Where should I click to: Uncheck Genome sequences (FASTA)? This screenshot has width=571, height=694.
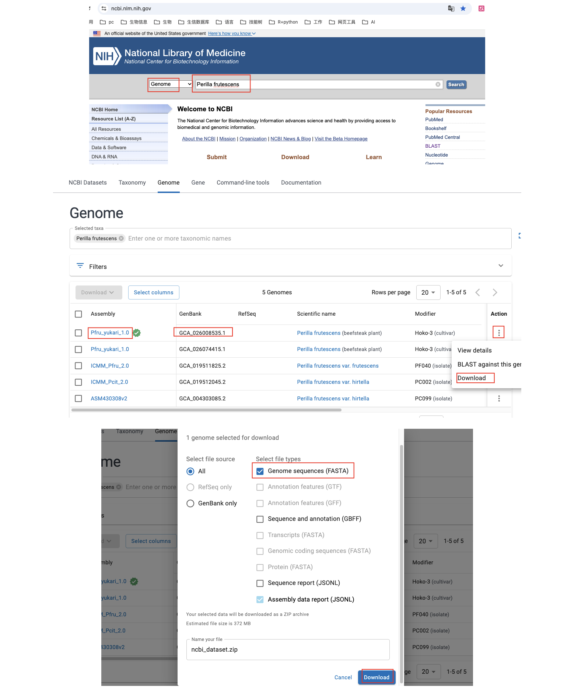pos(260,471)
